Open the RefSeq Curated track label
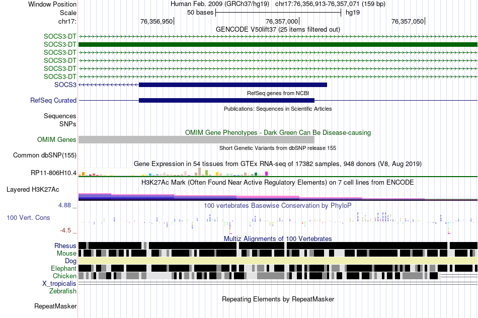This screenshot has width=478, height=318. tap(53, 100)
